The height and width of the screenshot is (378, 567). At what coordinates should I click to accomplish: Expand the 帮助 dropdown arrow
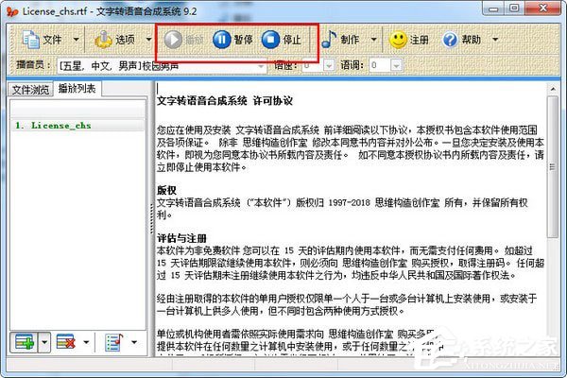[x=495, y=40]
